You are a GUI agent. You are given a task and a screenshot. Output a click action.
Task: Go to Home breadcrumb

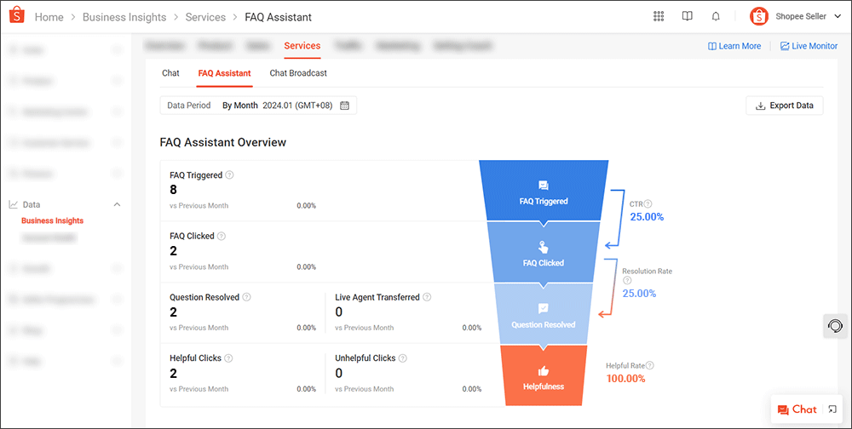49,17
